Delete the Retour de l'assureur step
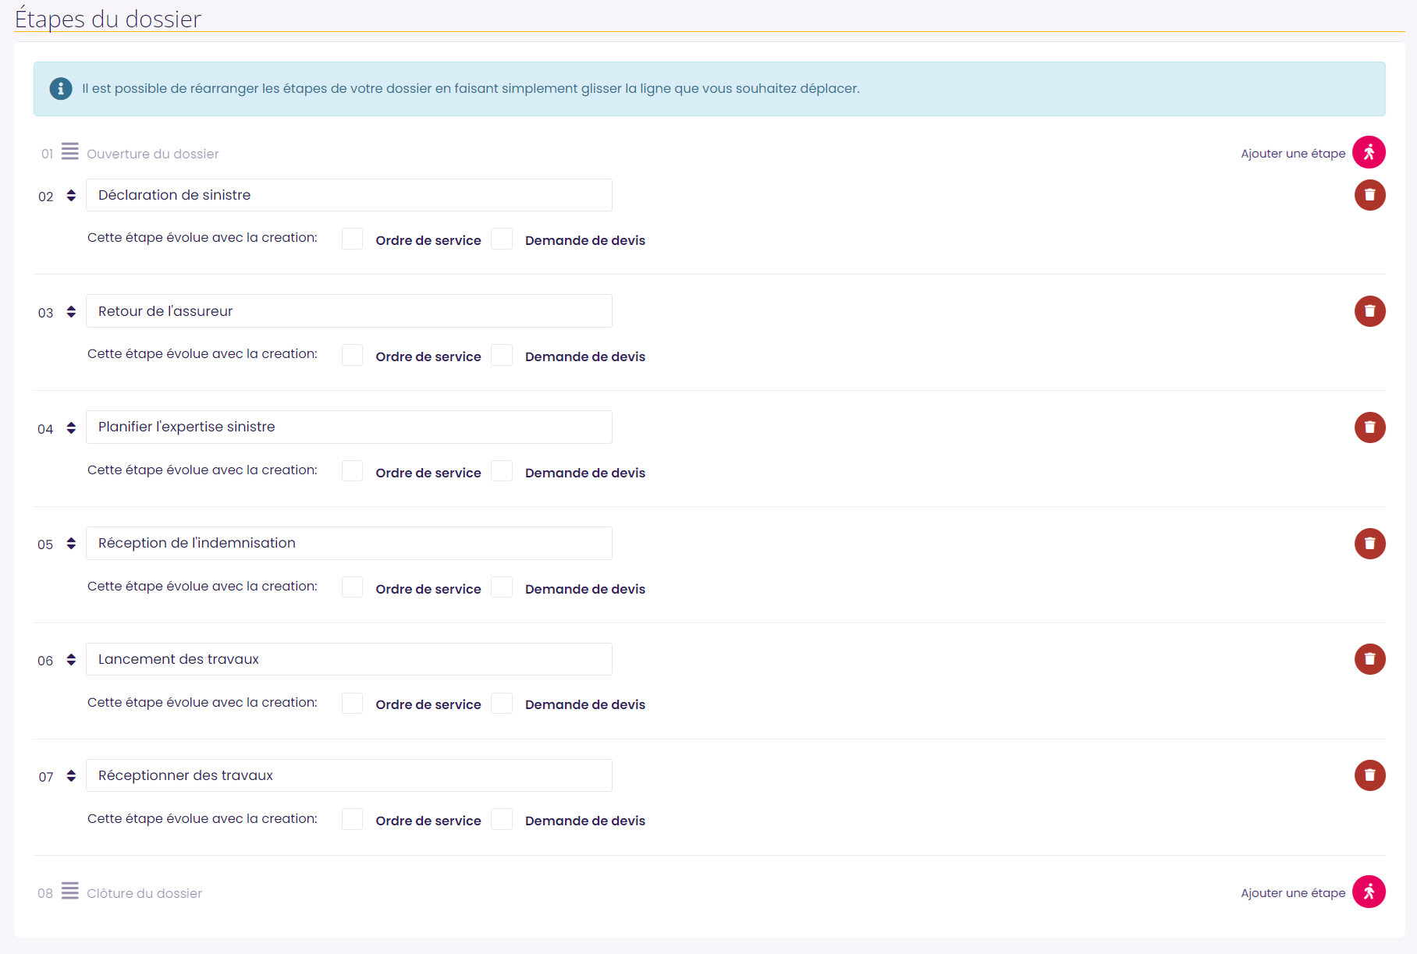 (1369, 311)
